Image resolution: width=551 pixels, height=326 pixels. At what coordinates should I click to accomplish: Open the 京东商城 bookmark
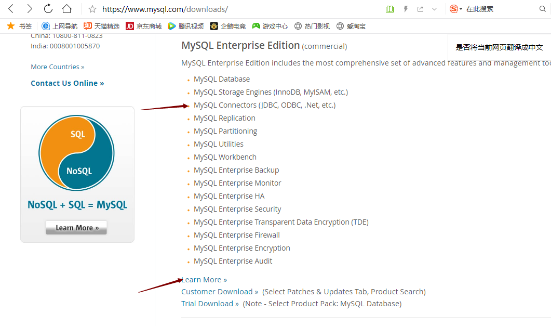coord(144,26)
